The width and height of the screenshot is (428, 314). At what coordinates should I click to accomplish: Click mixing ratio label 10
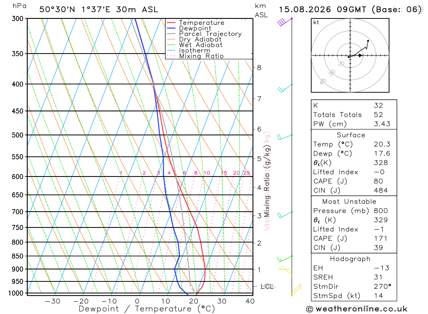pyautogui.click(x=207, y=173)
